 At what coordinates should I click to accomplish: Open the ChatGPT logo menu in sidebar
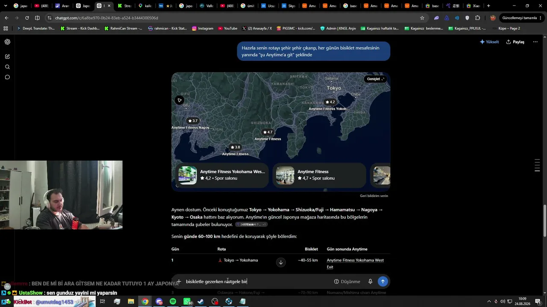pos(7,42)
